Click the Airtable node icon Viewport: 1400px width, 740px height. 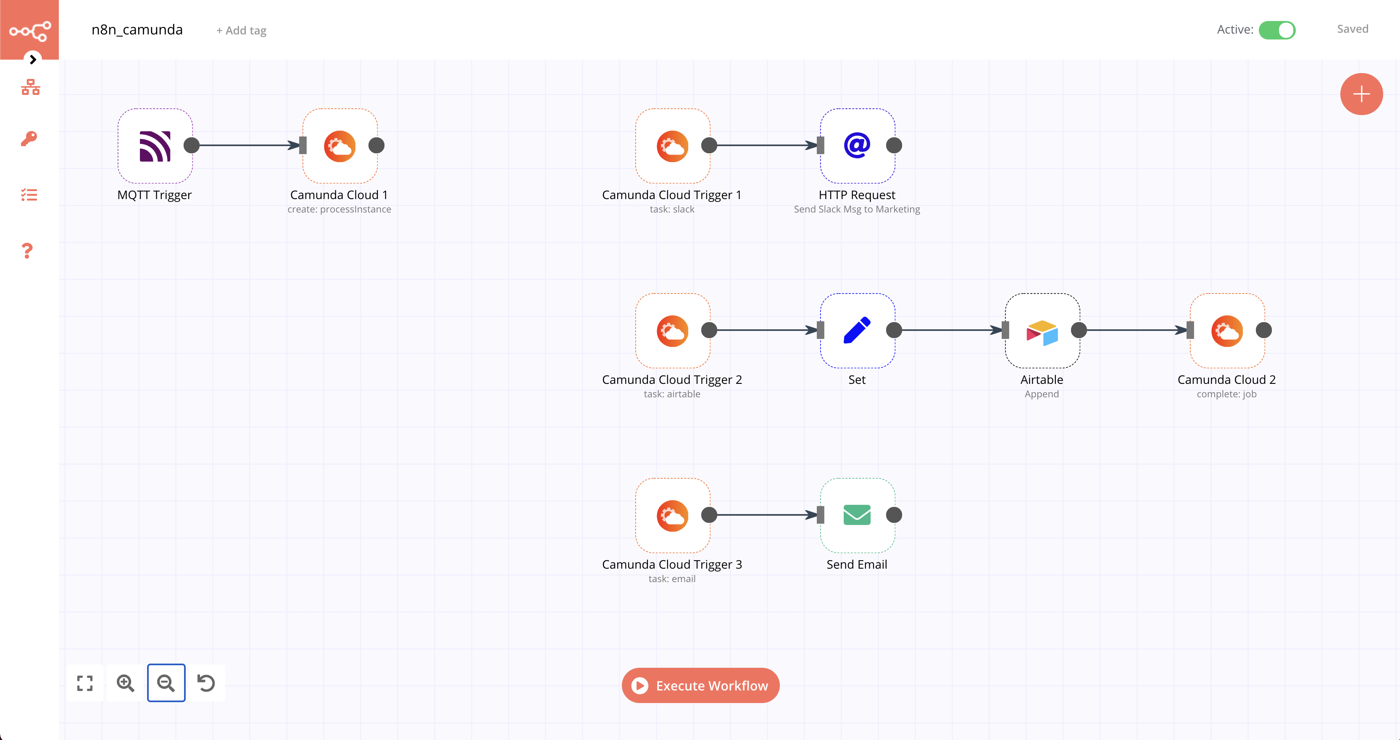click(x=1042, y=331)
